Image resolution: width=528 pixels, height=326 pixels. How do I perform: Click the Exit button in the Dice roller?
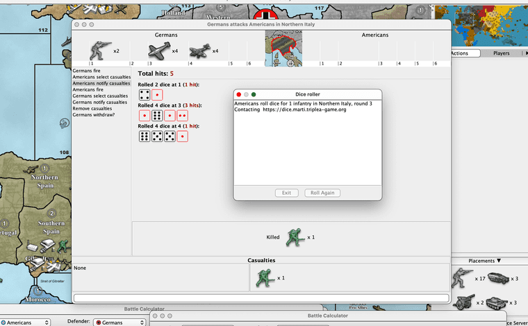tap(286, 193)
